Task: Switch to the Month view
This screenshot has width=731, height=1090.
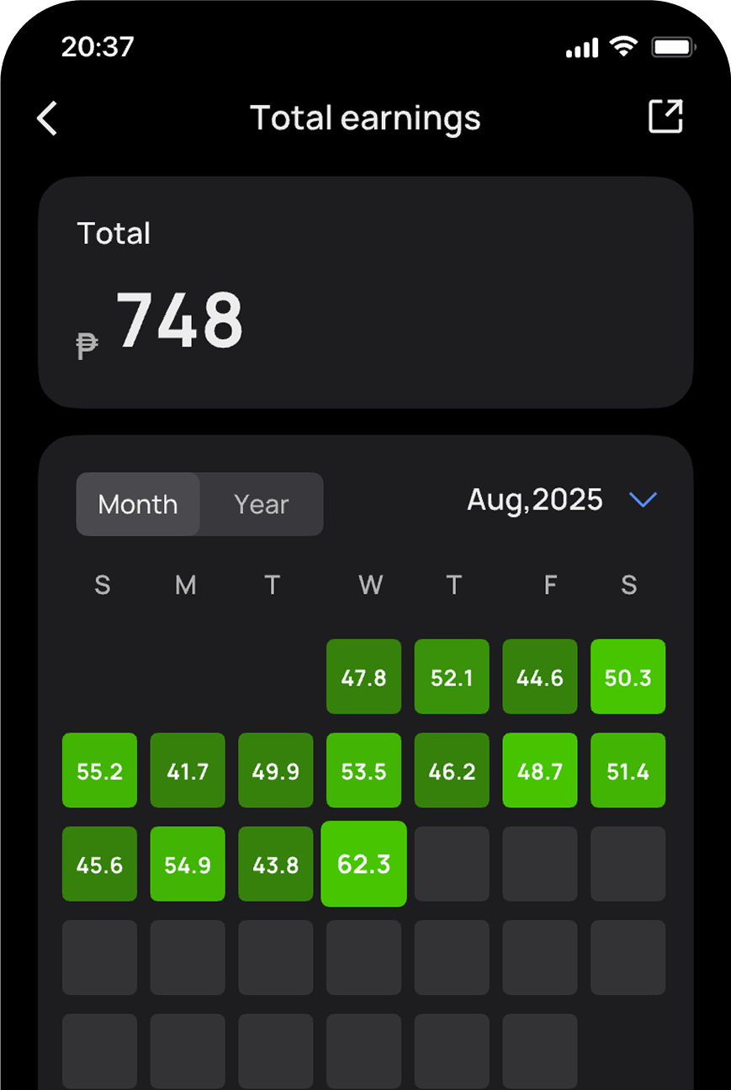Action: [138, 505]
